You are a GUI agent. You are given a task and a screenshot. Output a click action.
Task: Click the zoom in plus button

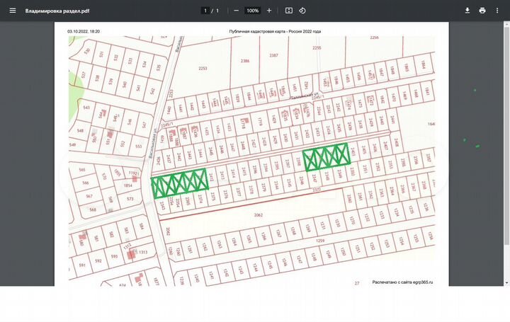(x=269, y=11)
